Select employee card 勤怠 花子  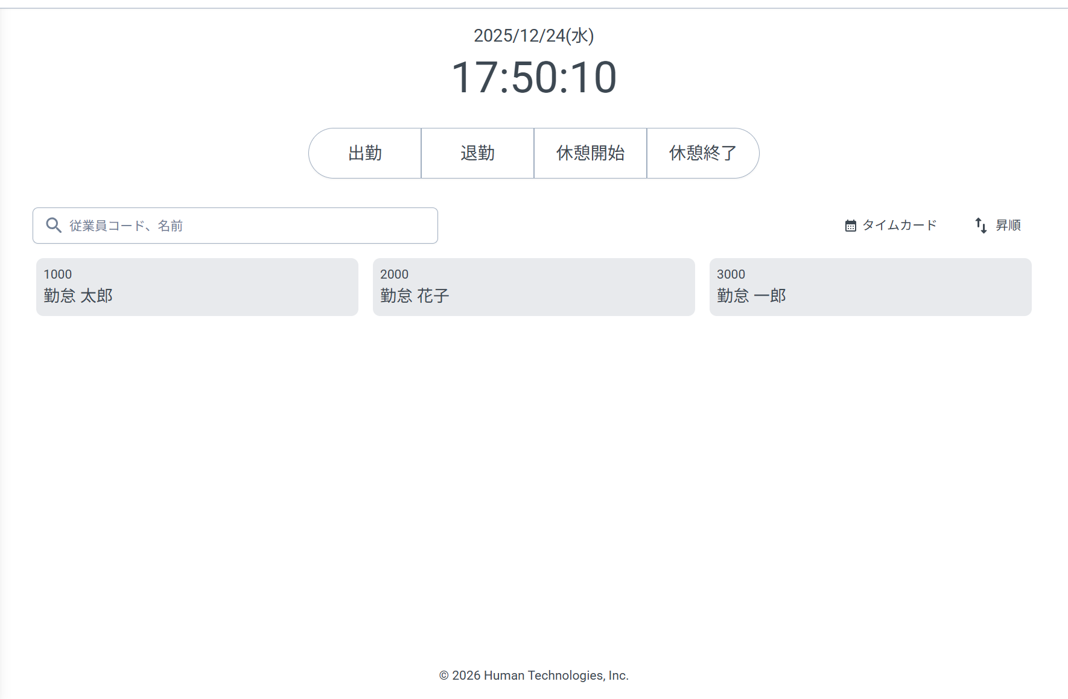(x=533, y=286)
